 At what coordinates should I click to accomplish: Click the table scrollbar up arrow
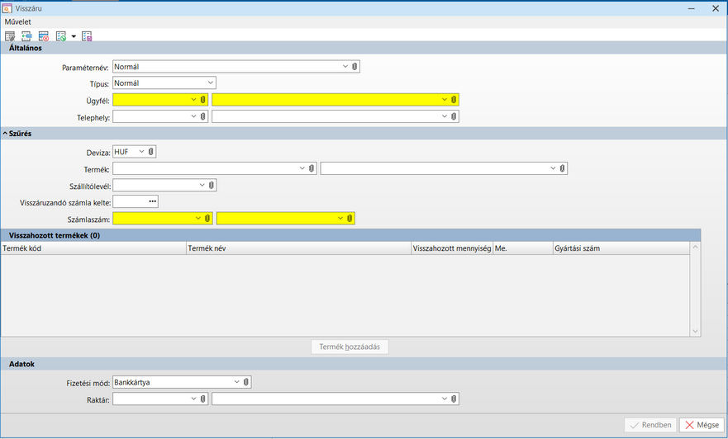coord(695,247)
